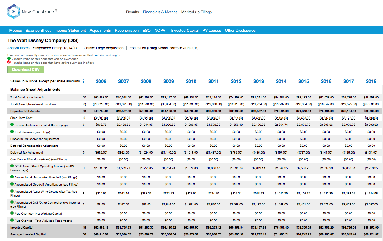The height and width of the screenshot is (241, 383).
Task: Click the Deferred Compensation Adjustment row label
Action: 35,146
